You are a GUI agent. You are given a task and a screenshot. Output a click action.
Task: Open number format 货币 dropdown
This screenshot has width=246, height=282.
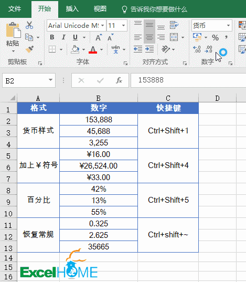[228, 25]
